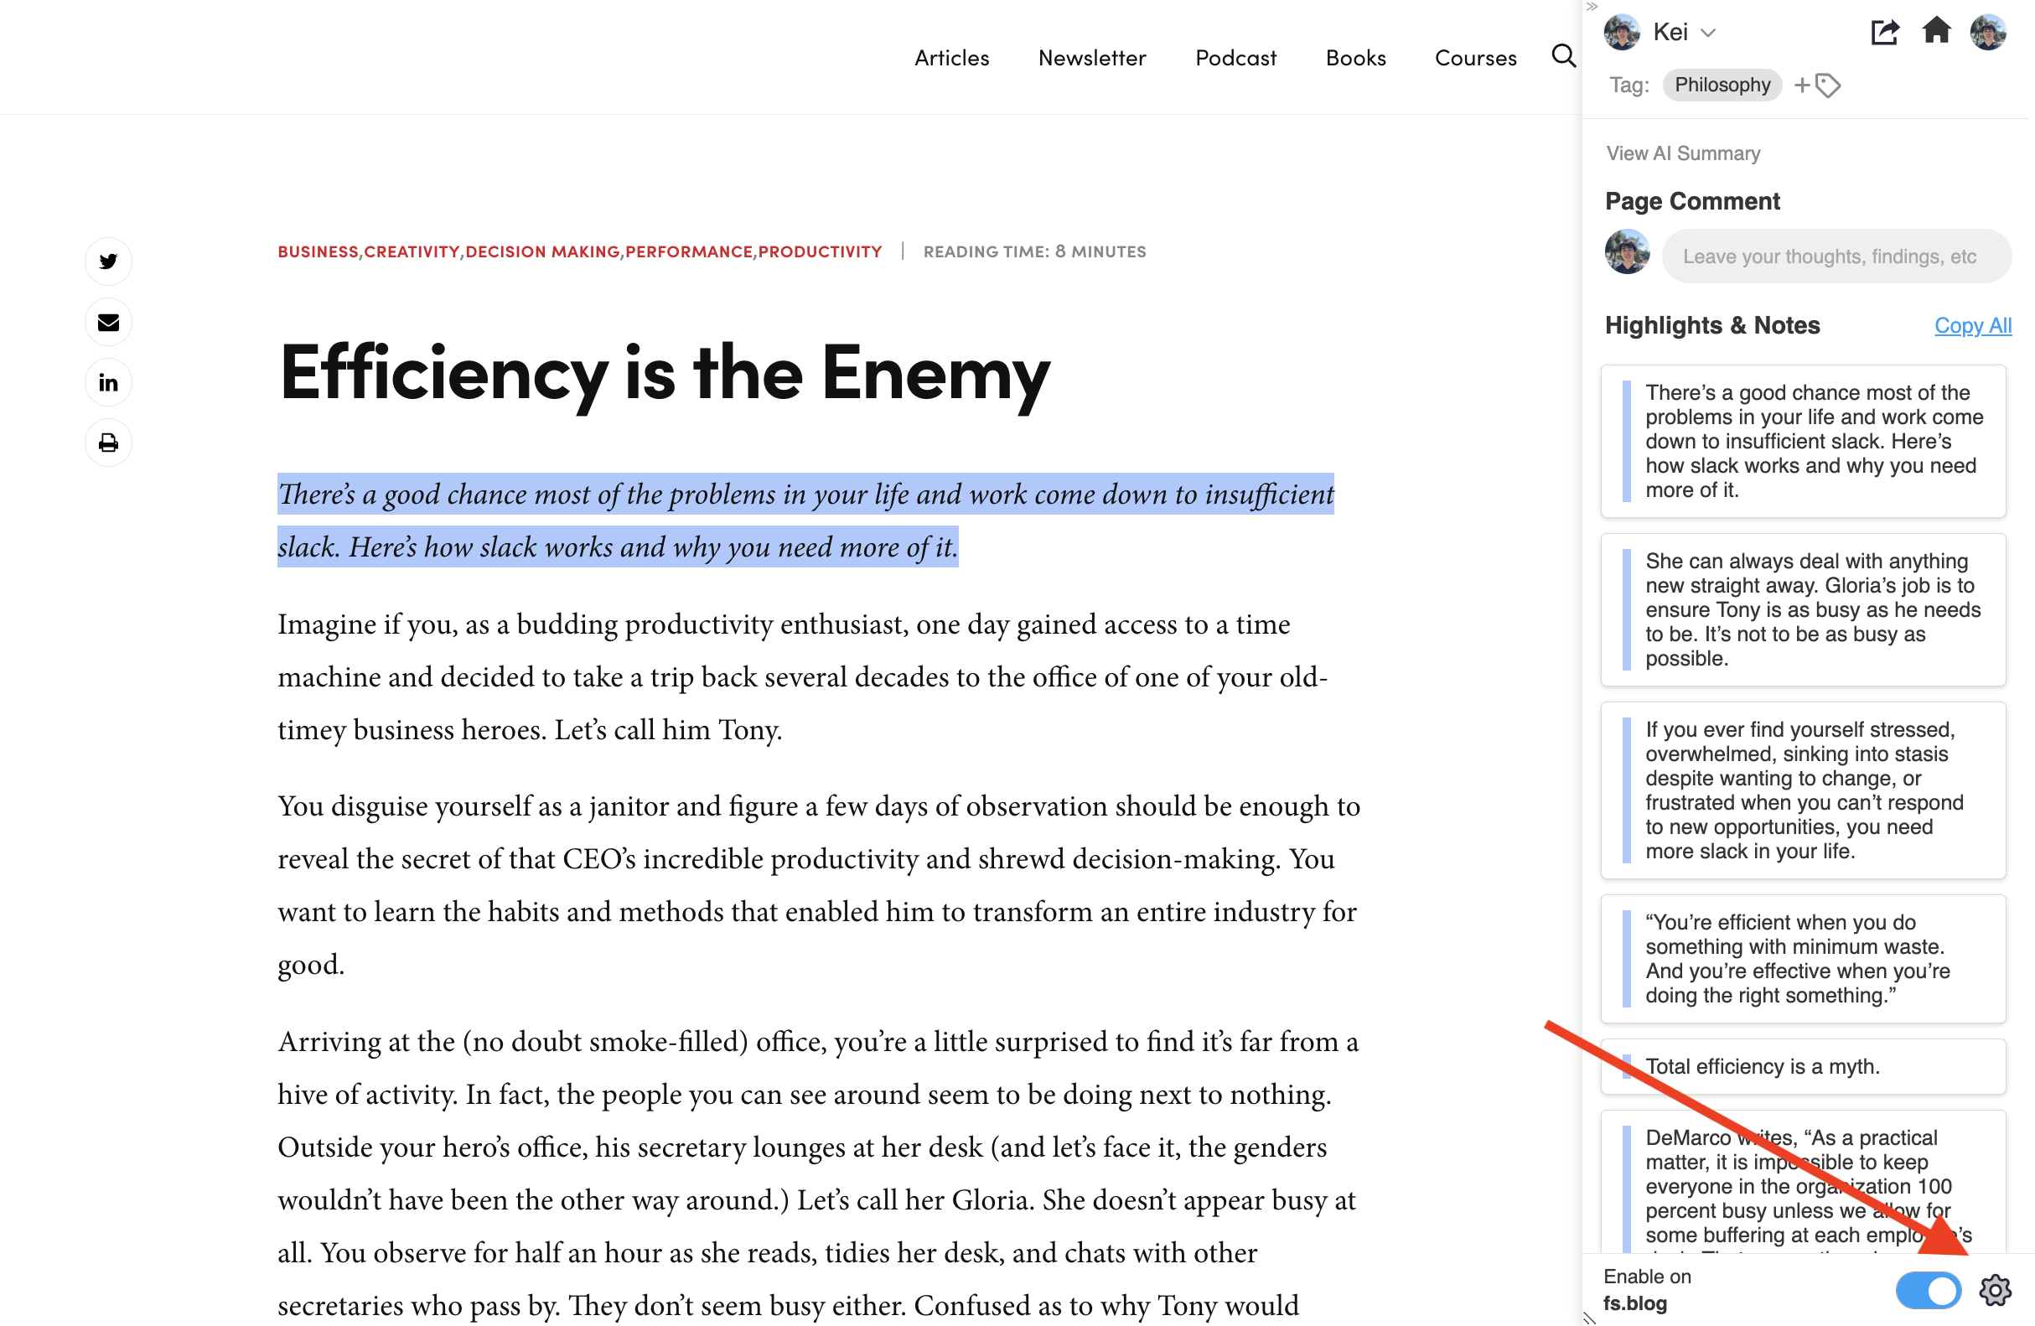Open the Articles menu item
This screenshot has width=2035, height=1326.
coord(950,57)
